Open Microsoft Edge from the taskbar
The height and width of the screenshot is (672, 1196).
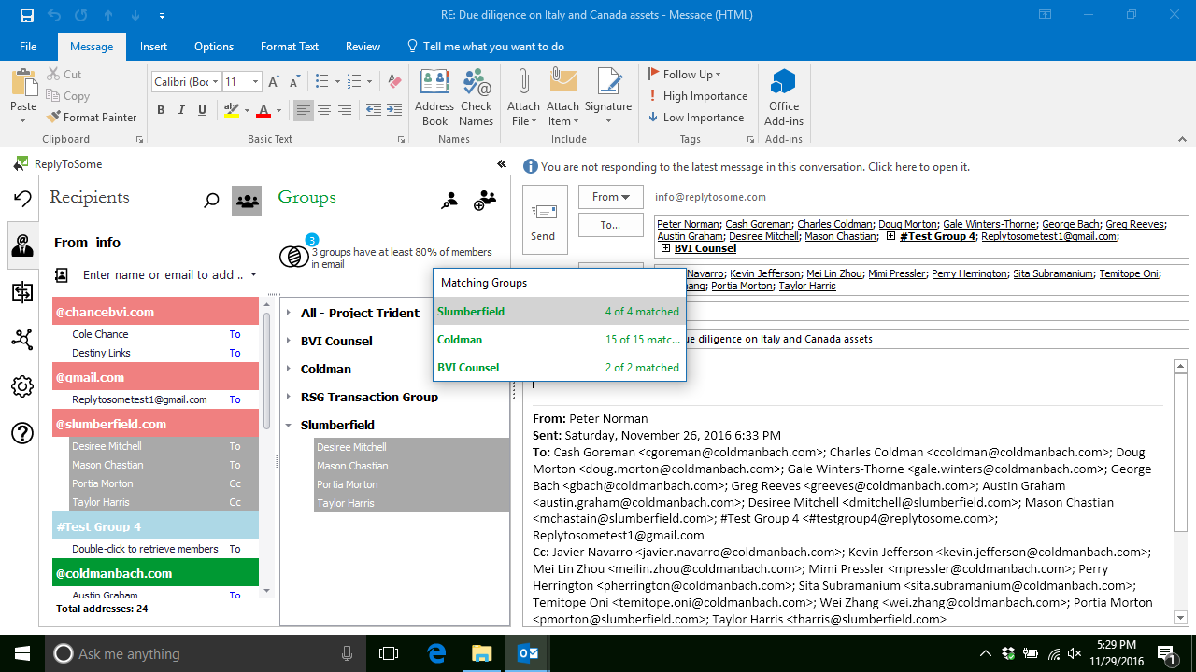click(x=436, y=653)
